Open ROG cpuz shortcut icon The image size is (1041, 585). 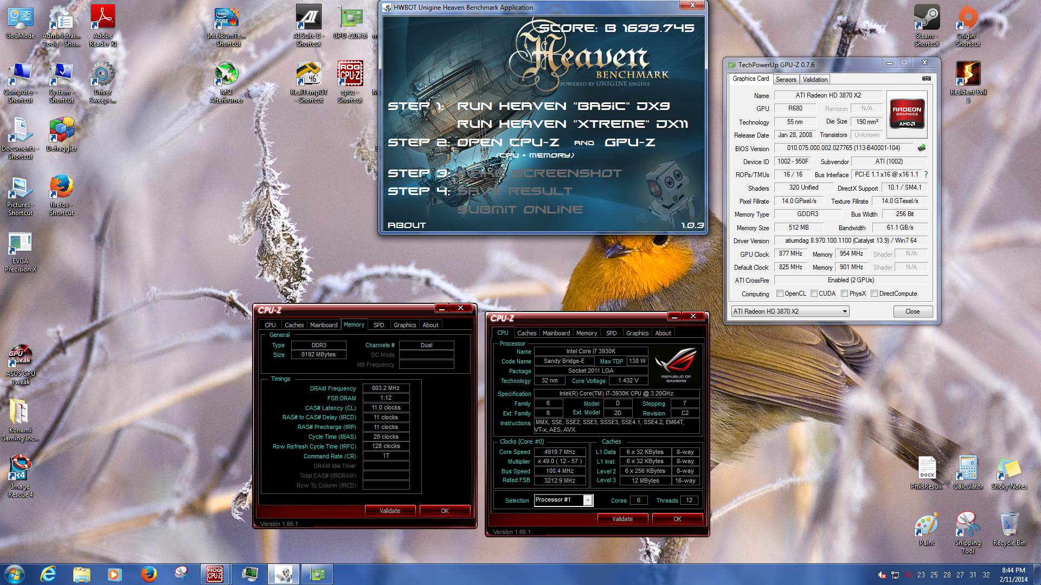coord(350,83)
